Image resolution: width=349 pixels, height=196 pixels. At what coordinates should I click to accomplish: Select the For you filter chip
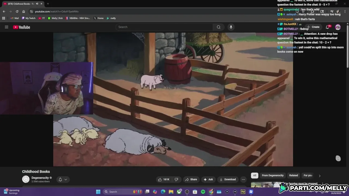tap(308, 175)
